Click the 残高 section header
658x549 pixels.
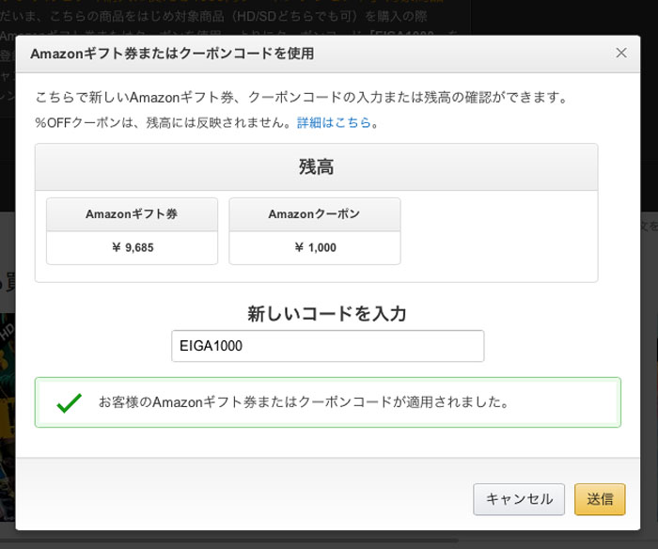click(x=316, y=167)
